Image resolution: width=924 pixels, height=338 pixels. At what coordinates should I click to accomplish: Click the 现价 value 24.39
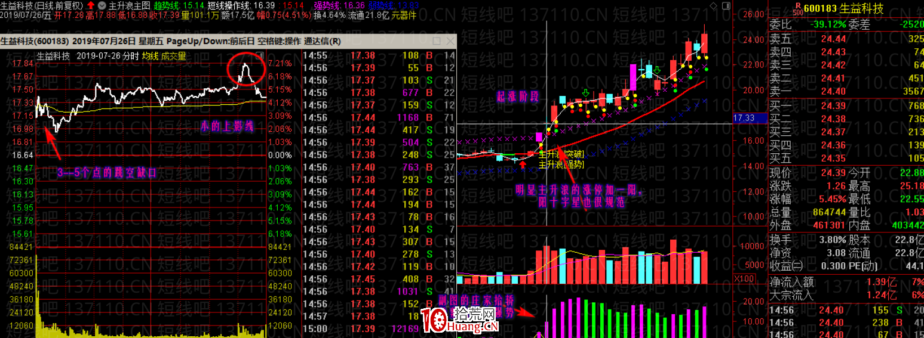[832, 172]
